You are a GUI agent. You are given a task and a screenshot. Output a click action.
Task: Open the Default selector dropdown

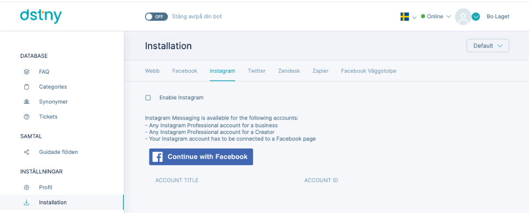[488, 46]
